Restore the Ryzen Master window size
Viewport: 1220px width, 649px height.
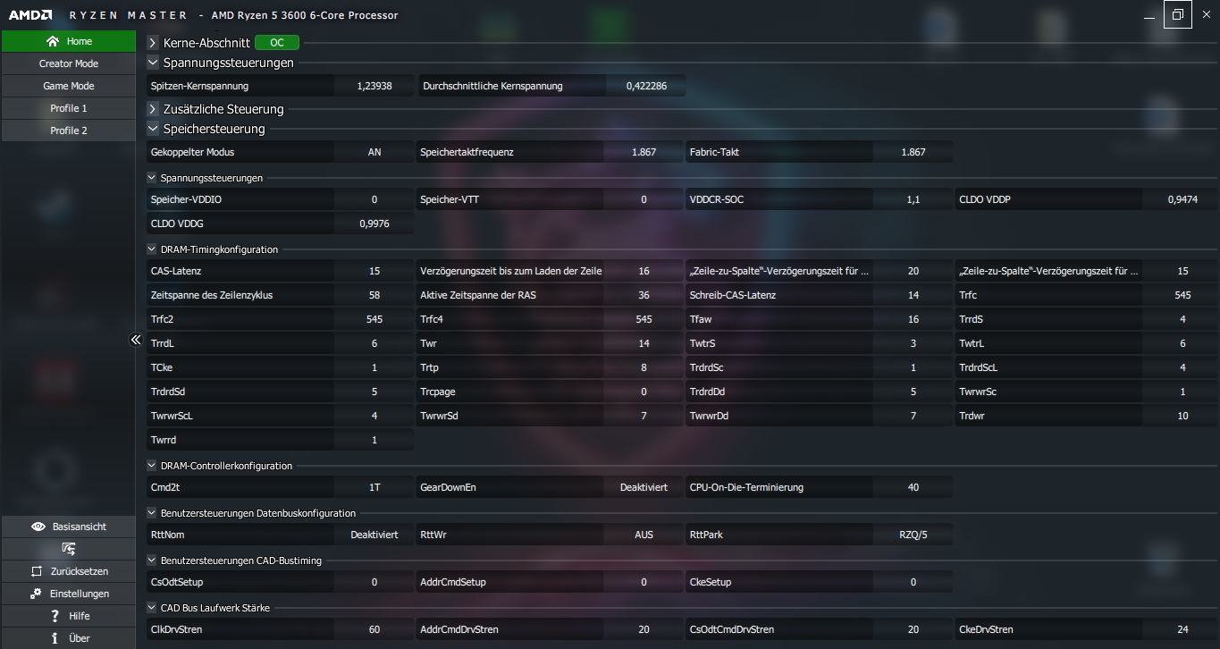[x=1177, y=15]
